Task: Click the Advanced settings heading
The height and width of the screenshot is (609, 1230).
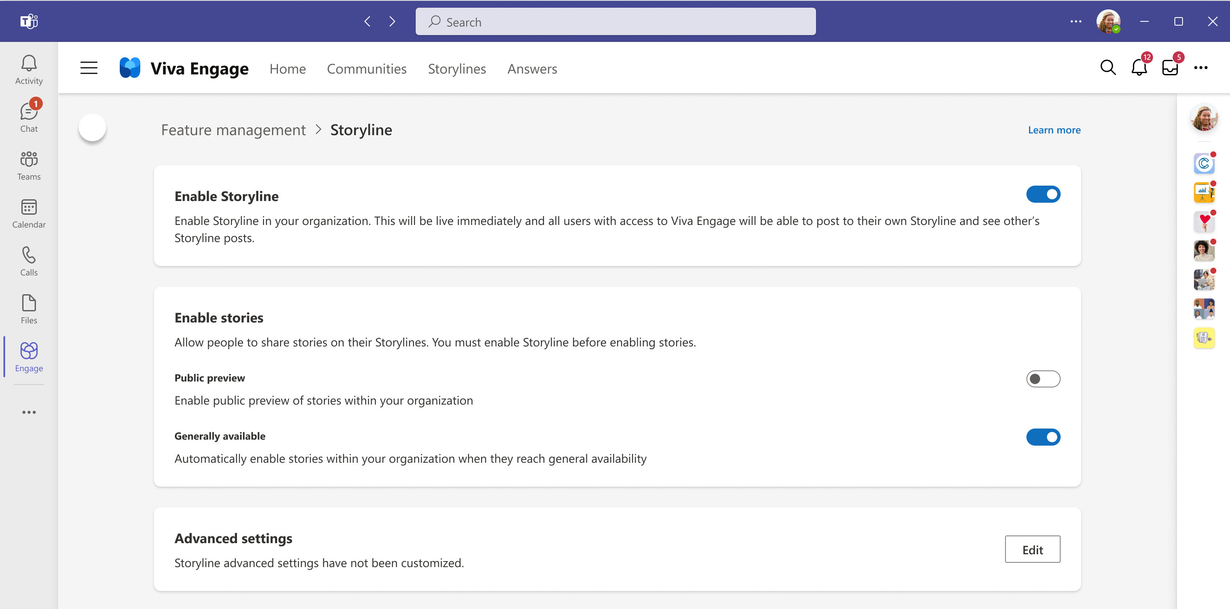Action: 233,538
